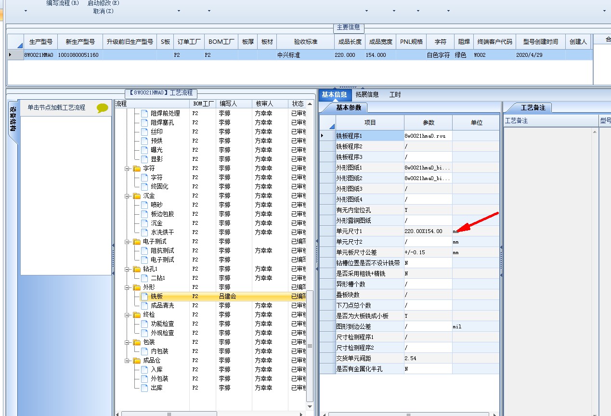Click the 启动修改(E) button
The height and width of the screenshot is (416, 611).
[104, 3]
